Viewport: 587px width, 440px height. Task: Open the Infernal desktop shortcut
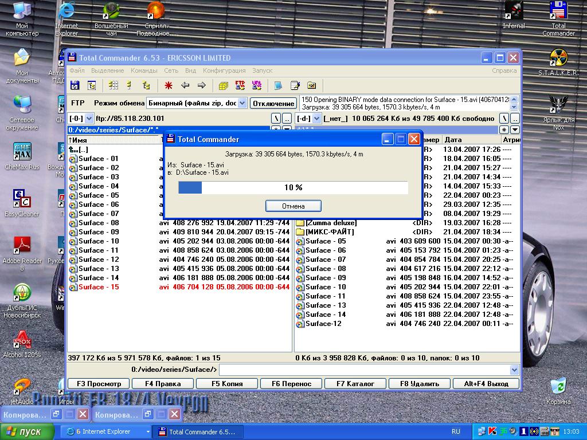(514, 15)
